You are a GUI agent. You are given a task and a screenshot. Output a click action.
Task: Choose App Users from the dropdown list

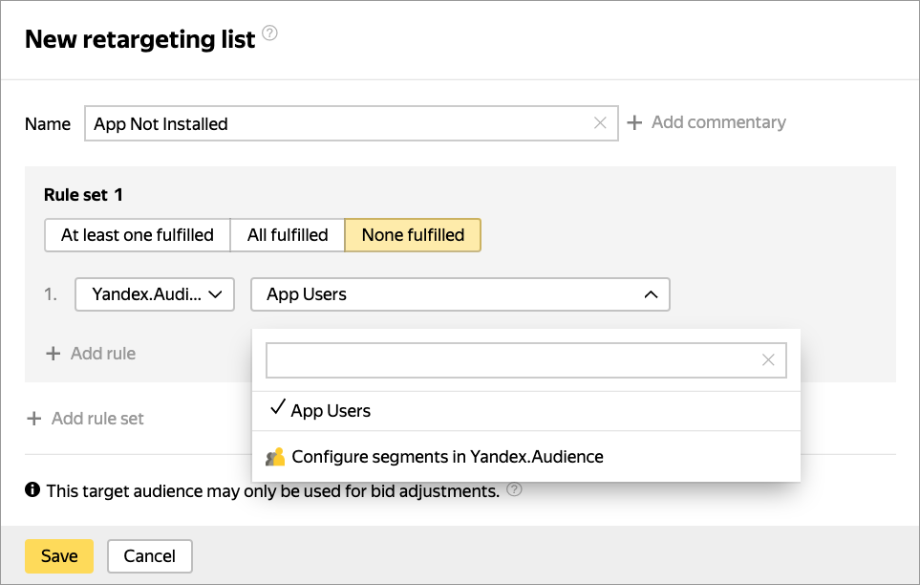pos(331,411)
